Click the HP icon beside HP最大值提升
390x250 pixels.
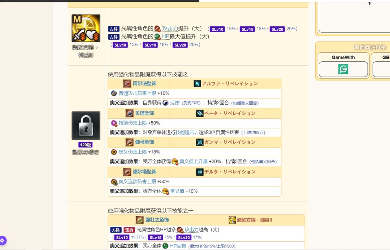tap(157, 37)
